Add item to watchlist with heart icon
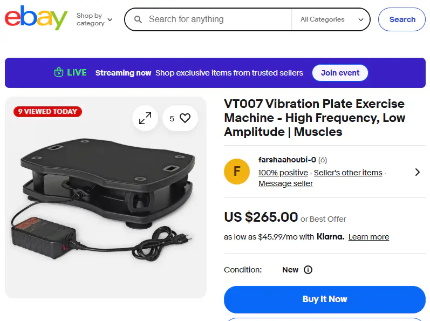 (x=185, y=118)
